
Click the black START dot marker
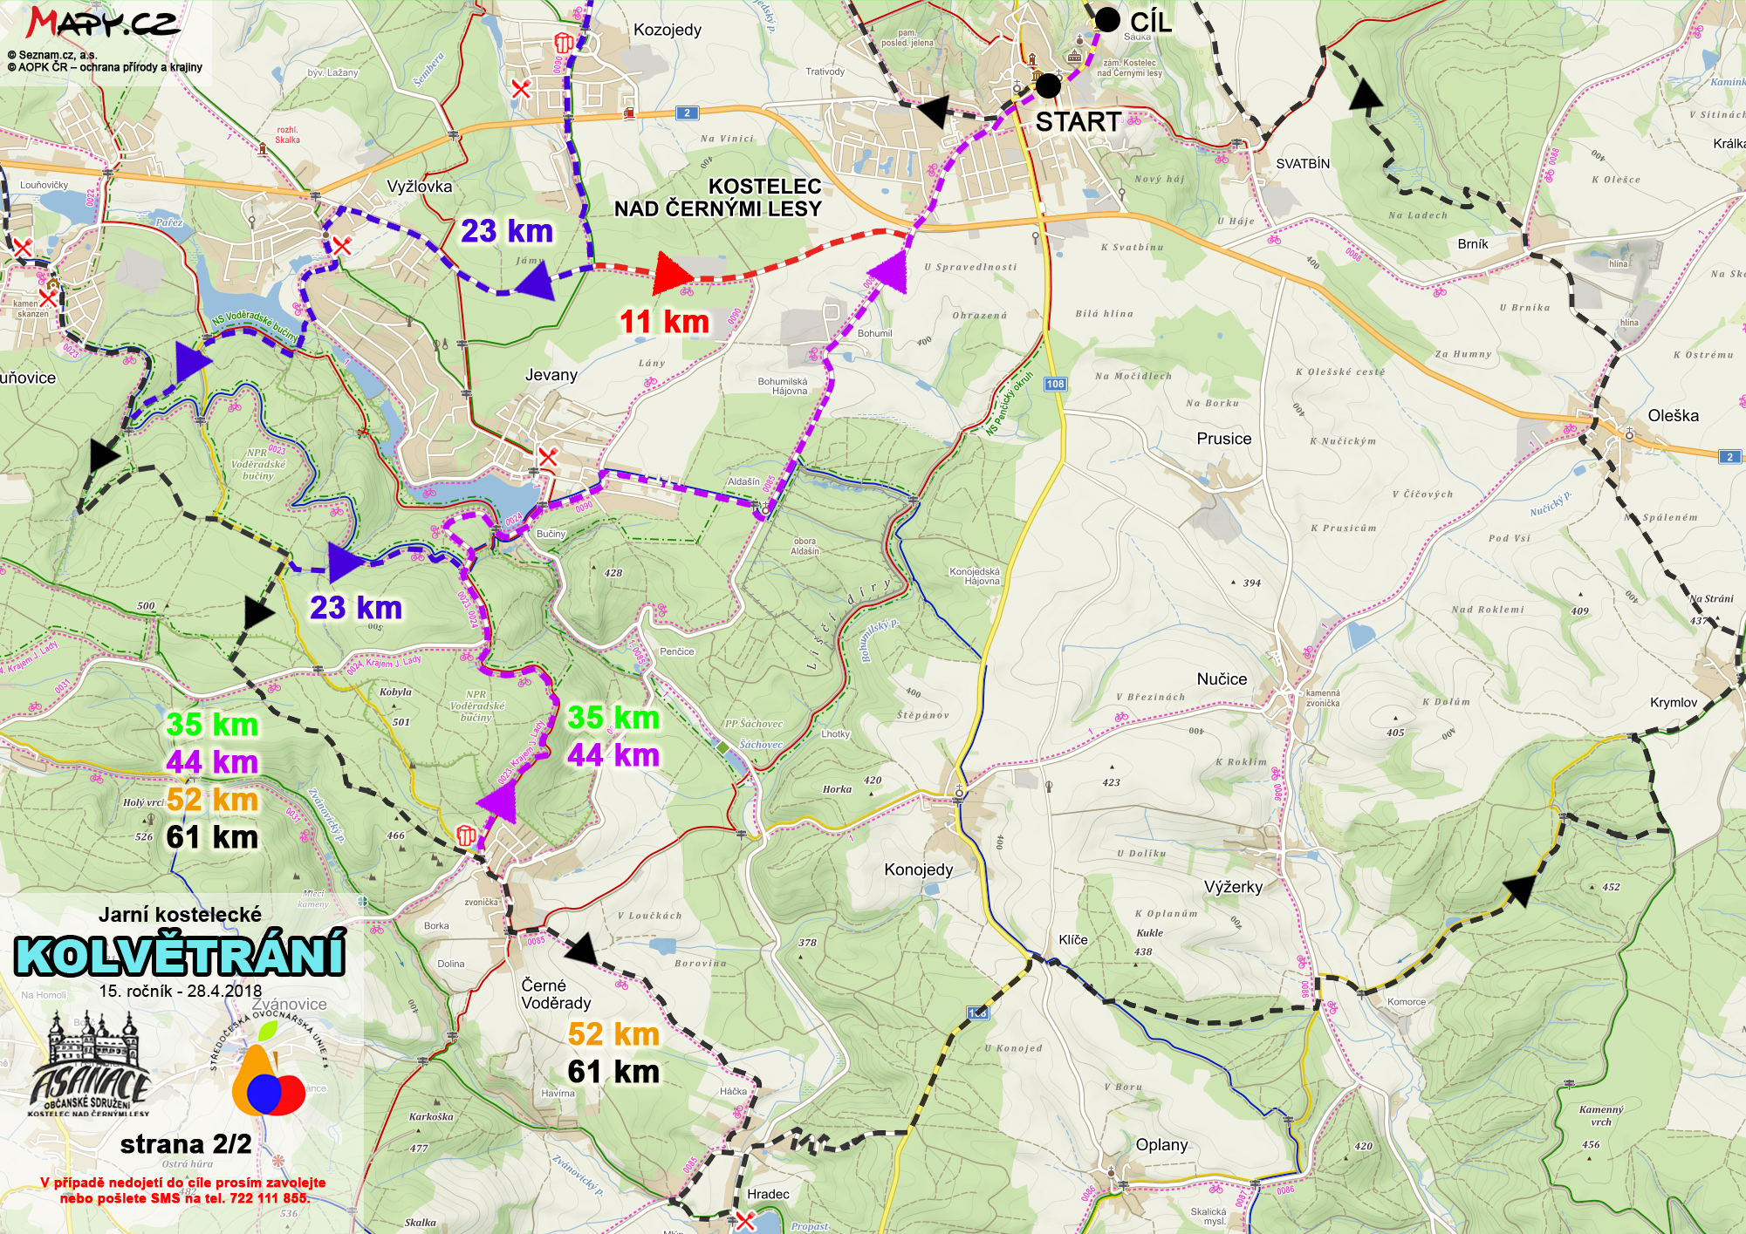(x=1048, y=85)
